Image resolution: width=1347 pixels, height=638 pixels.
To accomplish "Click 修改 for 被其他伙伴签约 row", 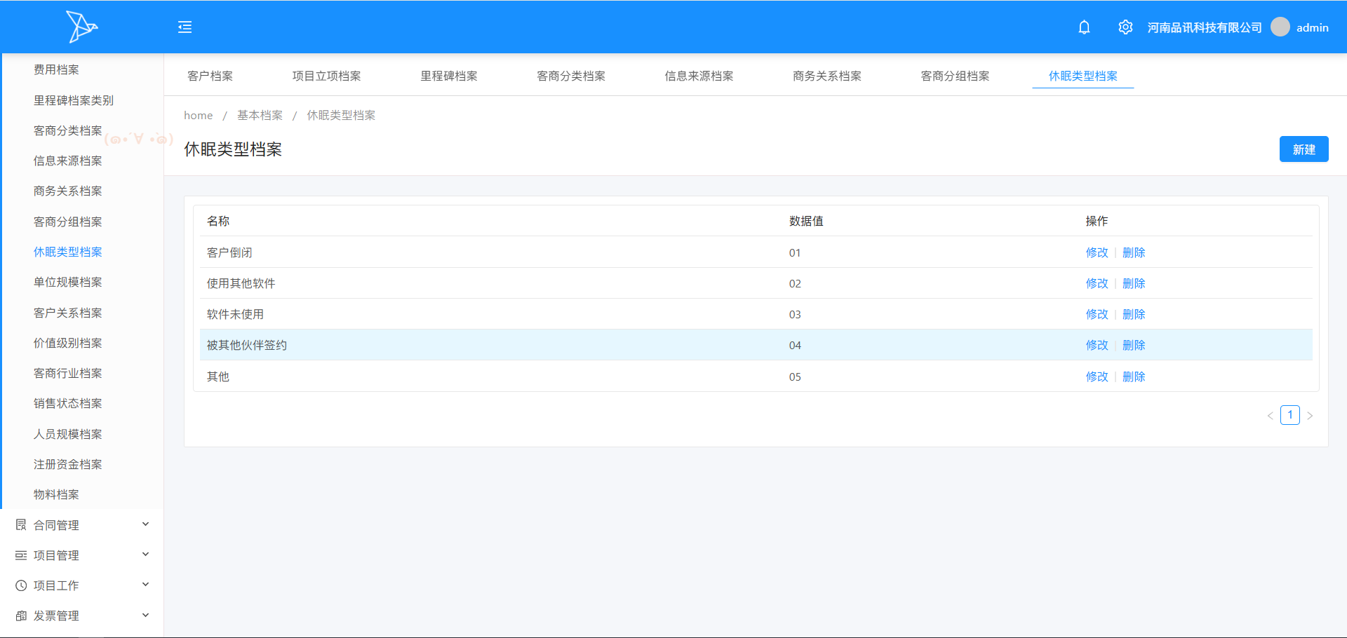I will (1097, 345).
